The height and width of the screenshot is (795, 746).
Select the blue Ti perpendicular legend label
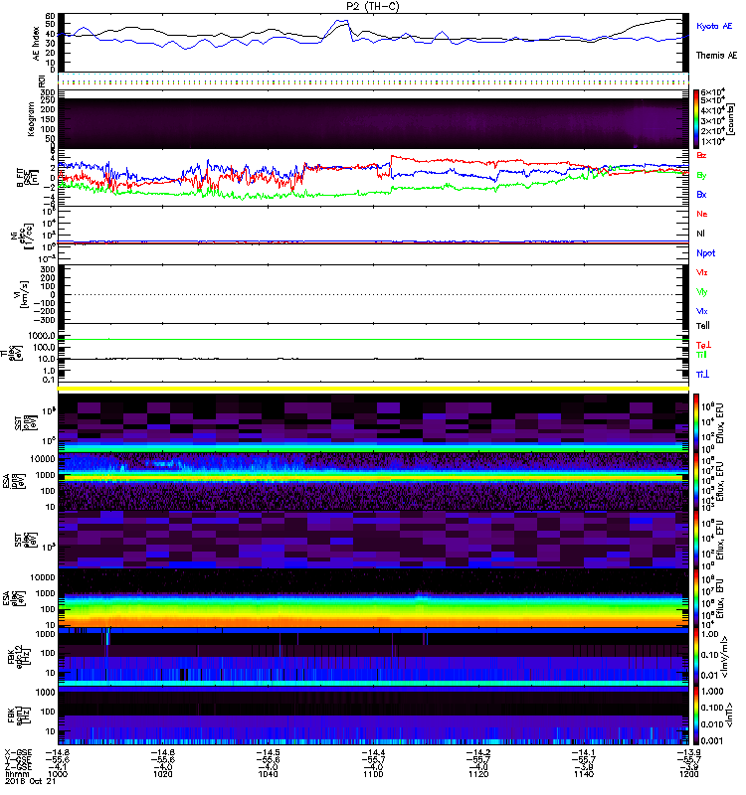[702, 375]
